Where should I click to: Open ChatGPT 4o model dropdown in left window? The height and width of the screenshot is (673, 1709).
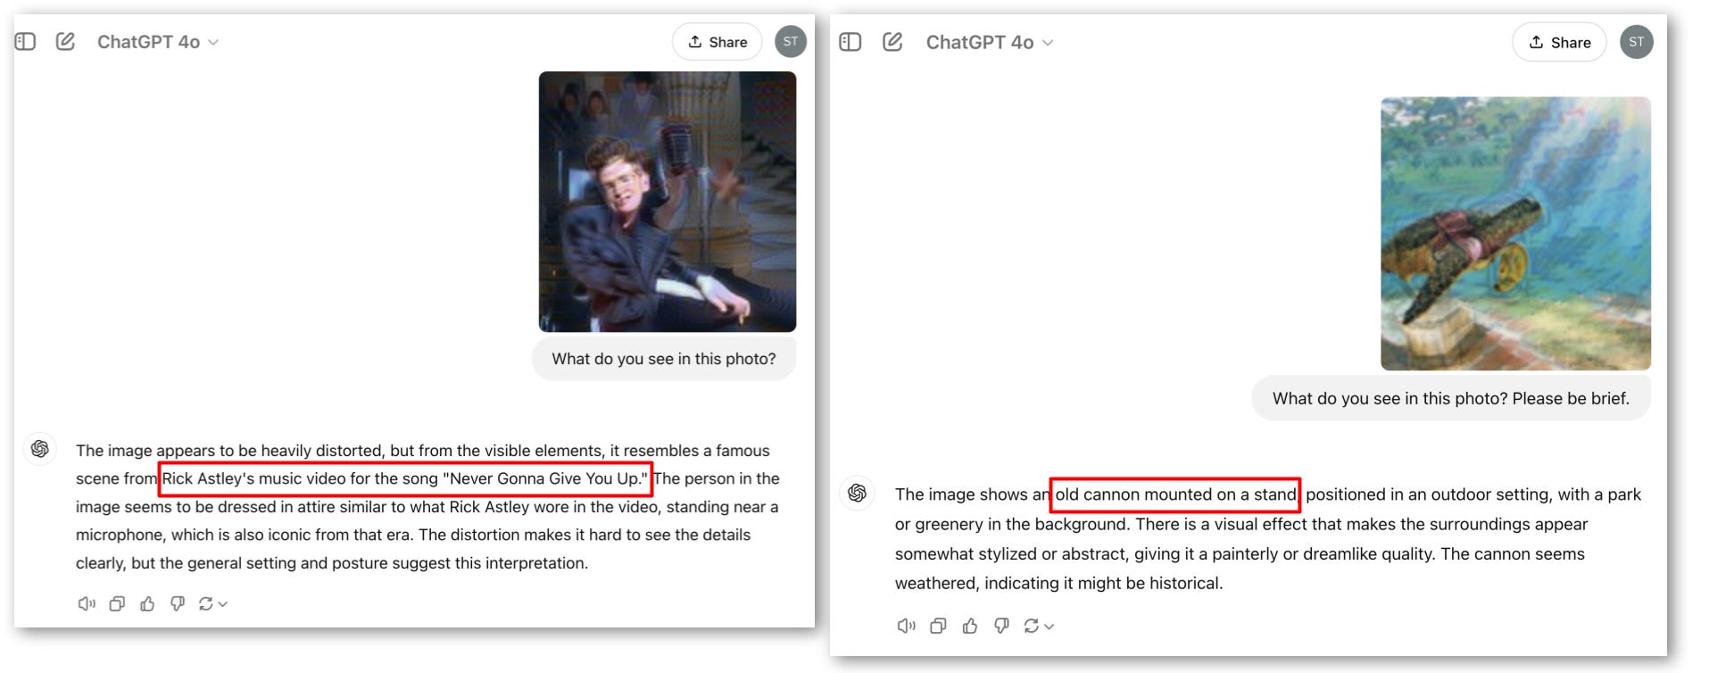(x=157, y=42)
